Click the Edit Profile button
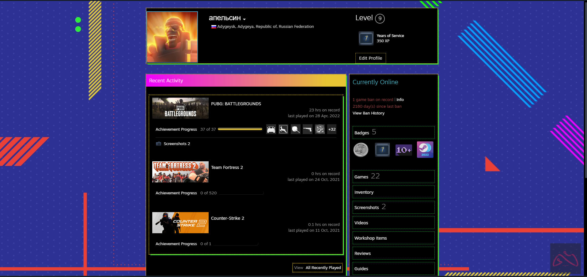The width and height of the screenshot is (587, 277). 370,58
